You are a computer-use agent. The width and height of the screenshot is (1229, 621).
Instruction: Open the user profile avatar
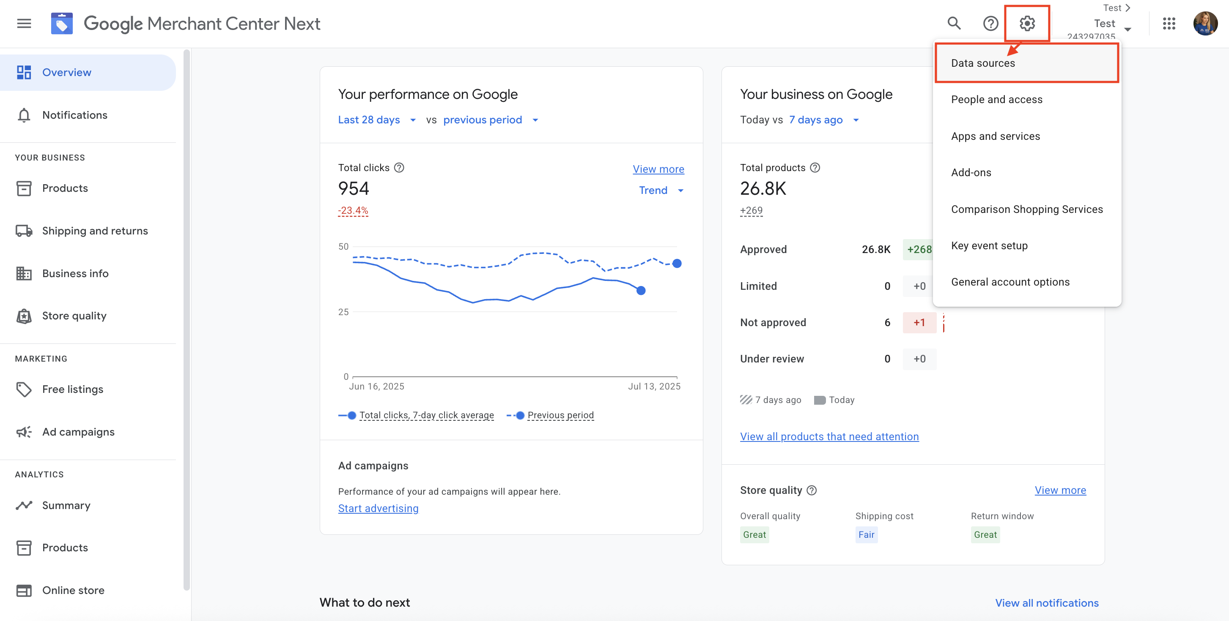click(1205, 23)
